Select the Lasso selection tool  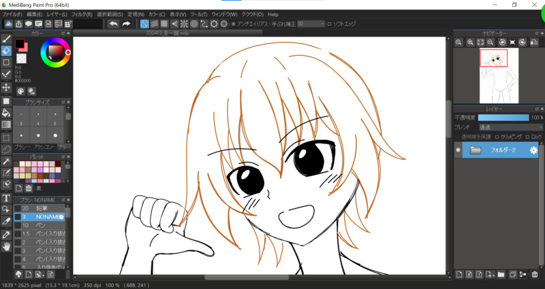[6, 150]
